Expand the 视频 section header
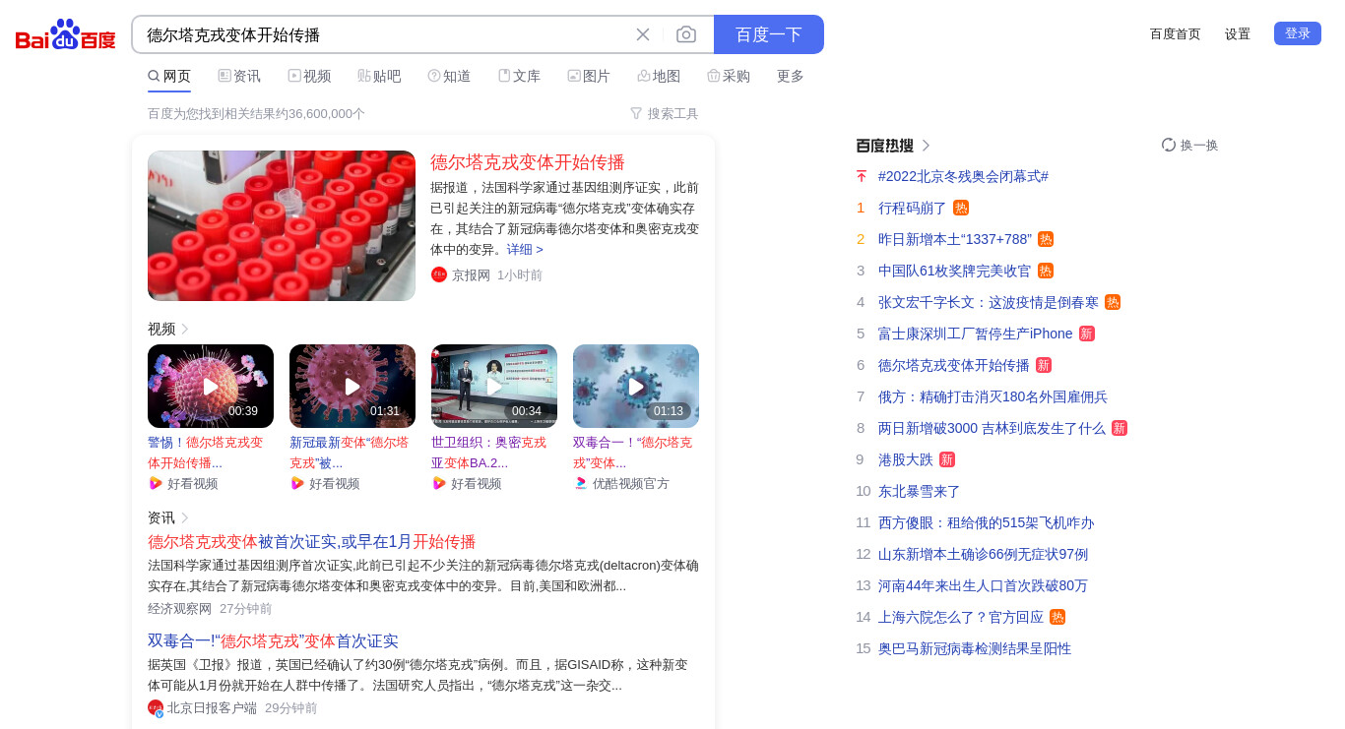 [168, 329]
